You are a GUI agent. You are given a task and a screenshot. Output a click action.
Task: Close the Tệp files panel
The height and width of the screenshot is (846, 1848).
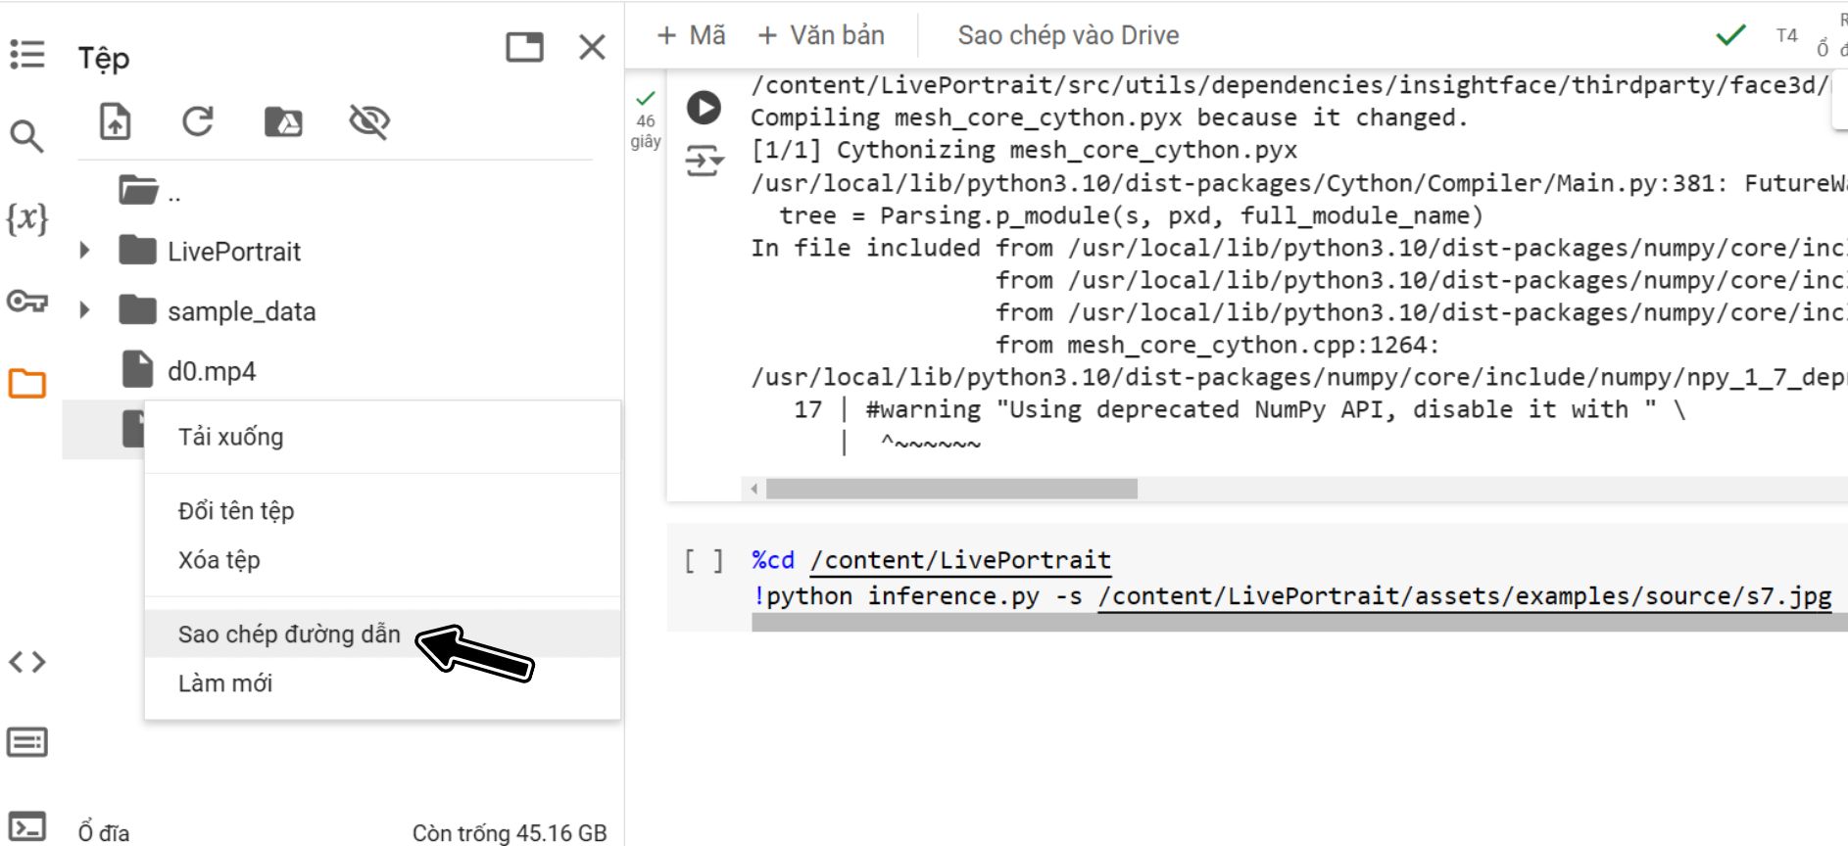[x=592, y=47]
